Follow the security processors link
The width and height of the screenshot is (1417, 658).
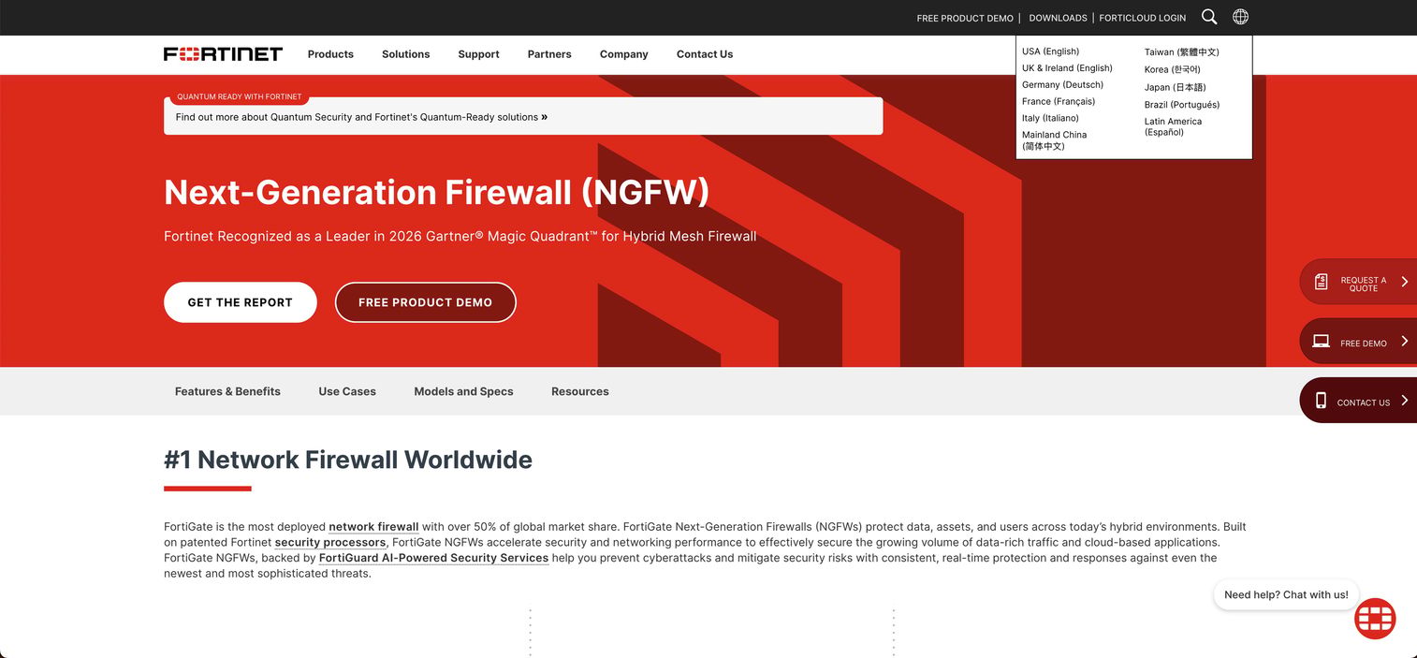(x=330, y=543)
